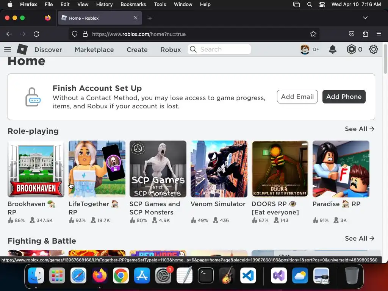
Task: See All Role-playing games
Action: (x=360, y=129)
